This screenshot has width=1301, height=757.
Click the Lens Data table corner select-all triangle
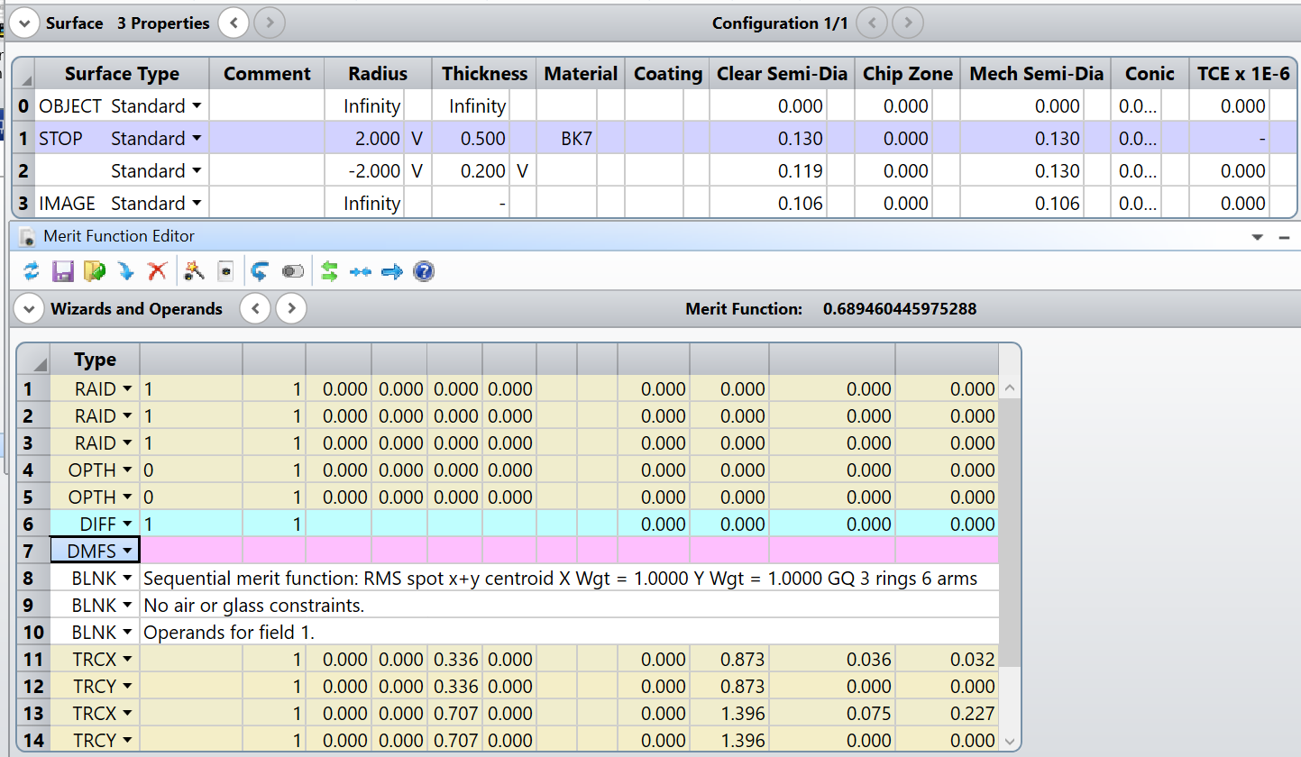[22, 74]
